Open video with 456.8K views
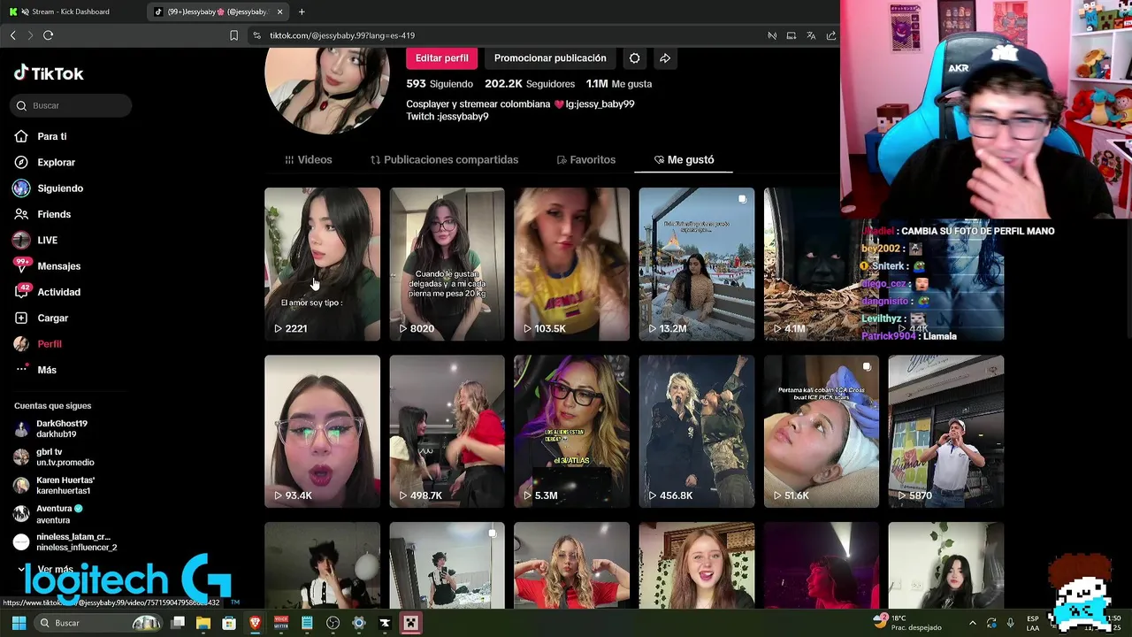 pos(696,432)
